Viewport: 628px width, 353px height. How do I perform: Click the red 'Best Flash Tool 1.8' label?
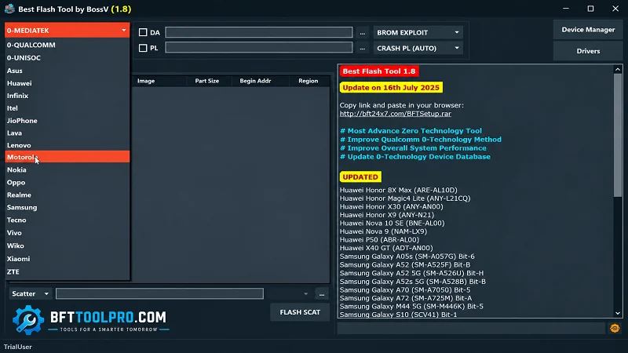pyautogui.click(x=379, y=71)
